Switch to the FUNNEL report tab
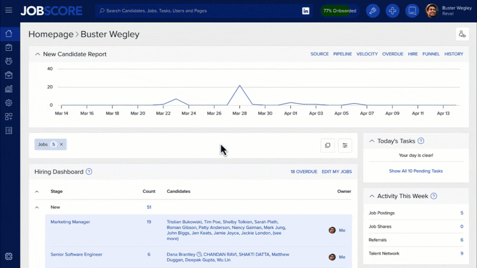The image size is (477, 268). pos(431,54)
